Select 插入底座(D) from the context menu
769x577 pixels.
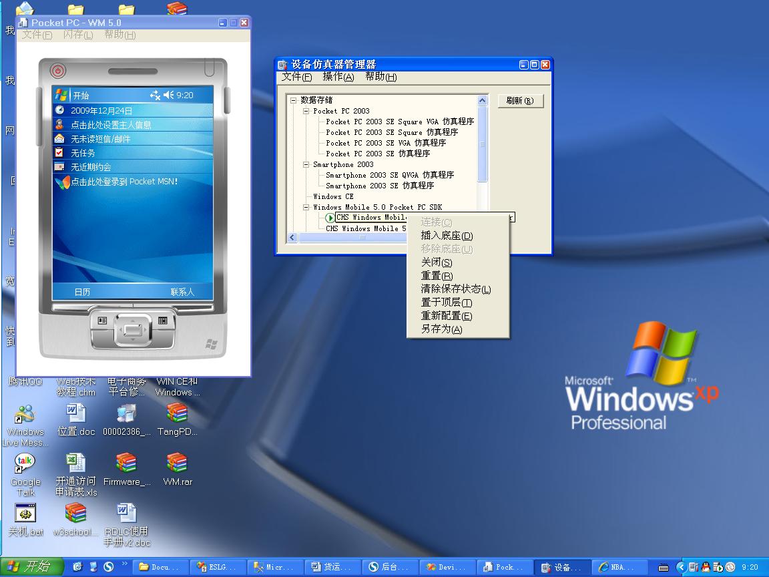pyautogui.click(x=447, y=236)
